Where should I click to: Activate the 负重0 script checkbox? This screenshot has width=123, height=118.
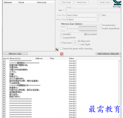point(4,74)
